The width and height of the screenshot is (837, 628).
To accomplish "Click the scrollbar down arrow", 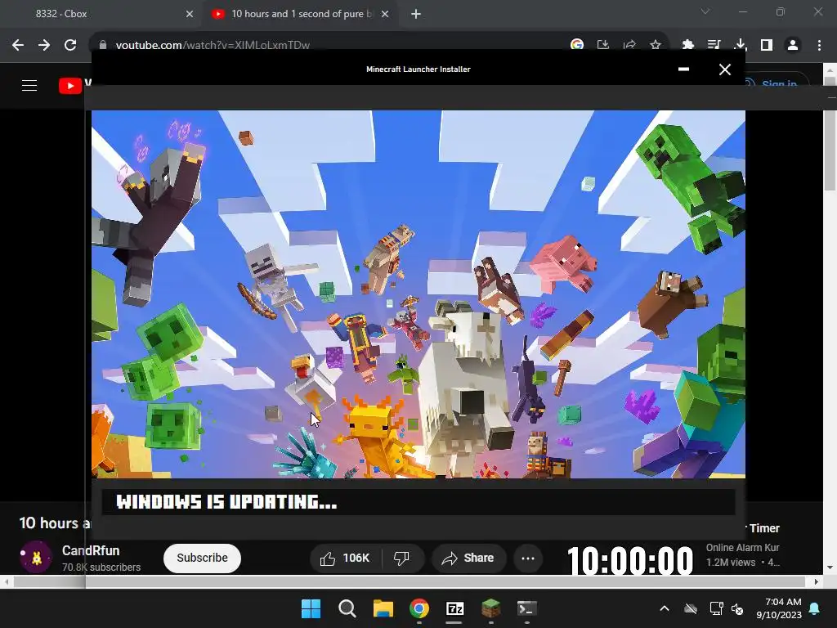I will tap(830, 567).
